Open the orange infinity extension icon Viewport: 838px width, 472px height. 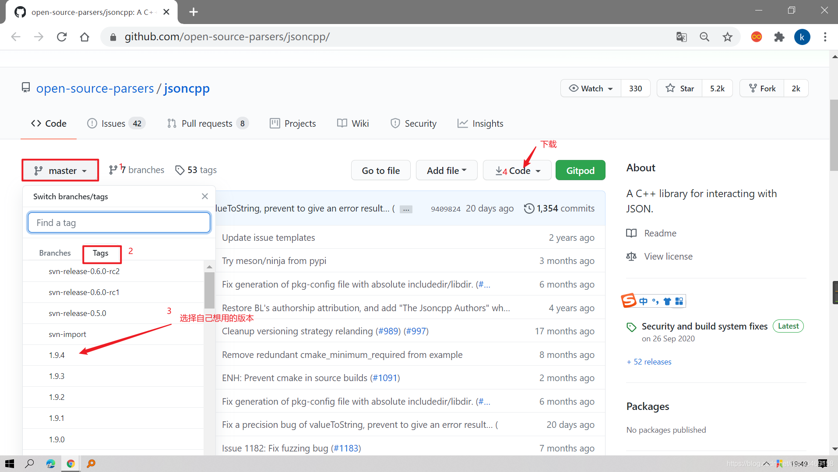(756, 37)
